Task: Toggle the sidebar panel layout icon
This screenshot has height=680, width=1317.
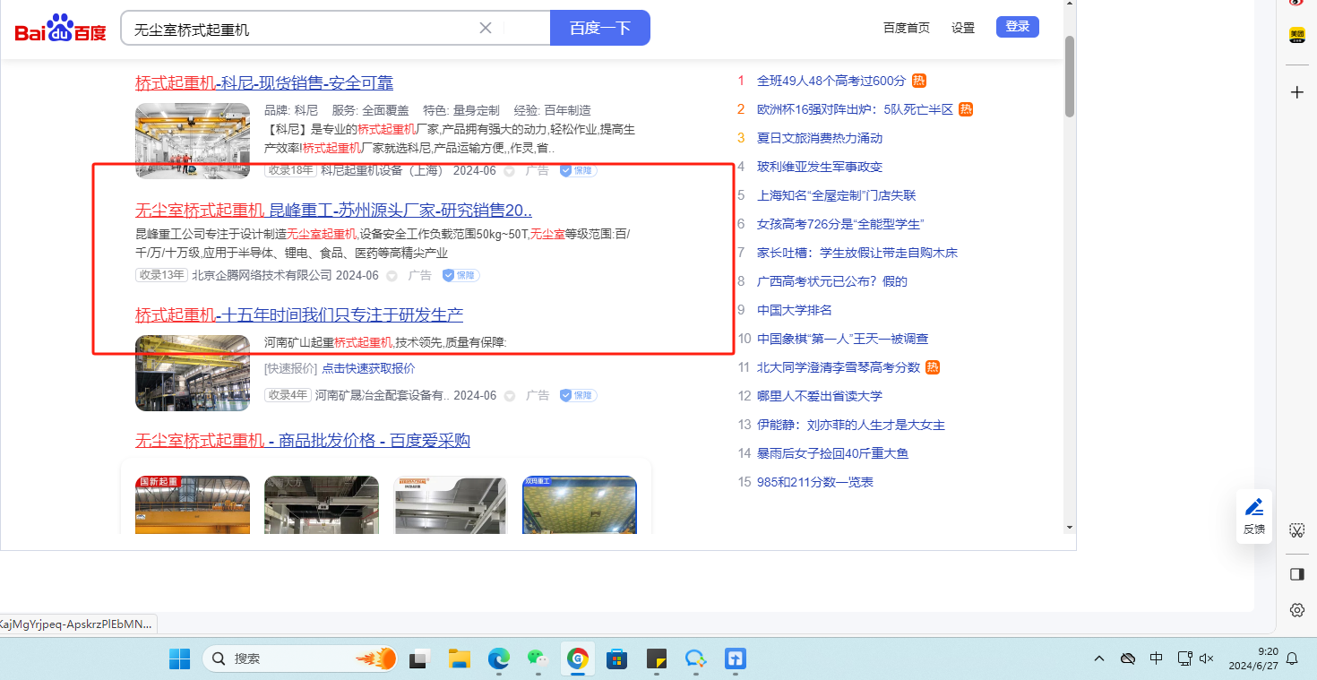Action: tap(1296, 574)
